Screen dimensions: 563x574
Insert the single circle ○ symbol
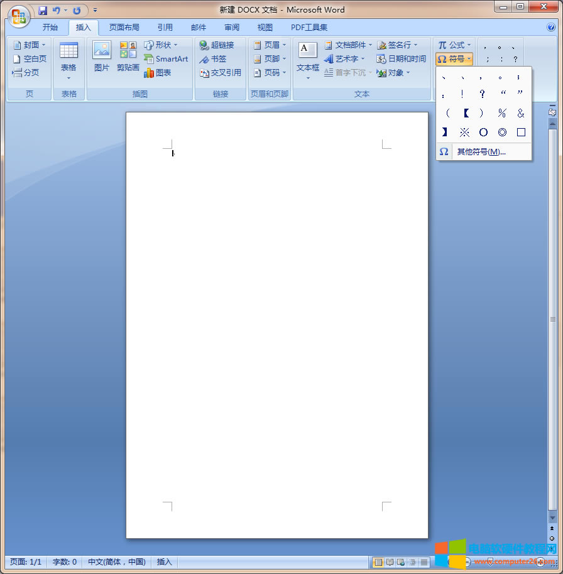483,132
